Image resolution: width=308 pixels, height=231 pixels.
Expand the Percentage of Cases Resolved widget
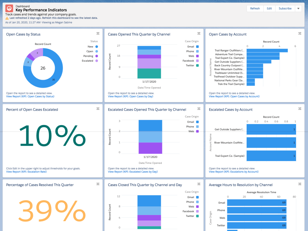pos(98,184)
